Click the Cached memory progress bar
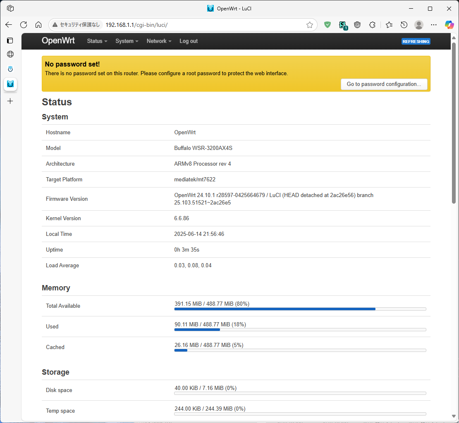 coord(300,350)
